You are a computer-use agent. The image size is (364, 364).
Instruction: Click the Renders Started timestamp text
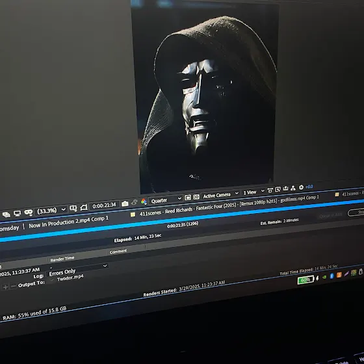point(184,289)
